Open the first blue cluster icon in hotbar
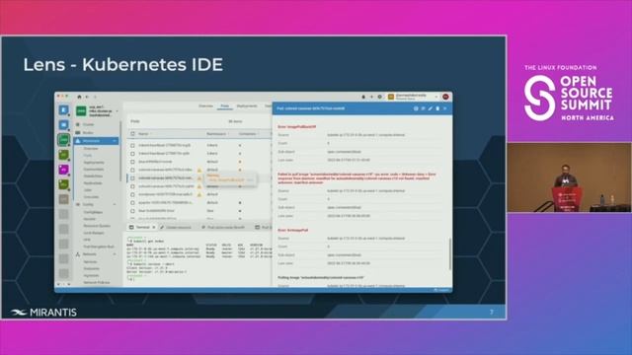 click(63, 109)
